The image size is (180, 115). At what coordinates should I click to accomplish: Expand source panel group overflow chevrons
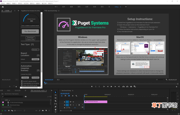point(18,11)
